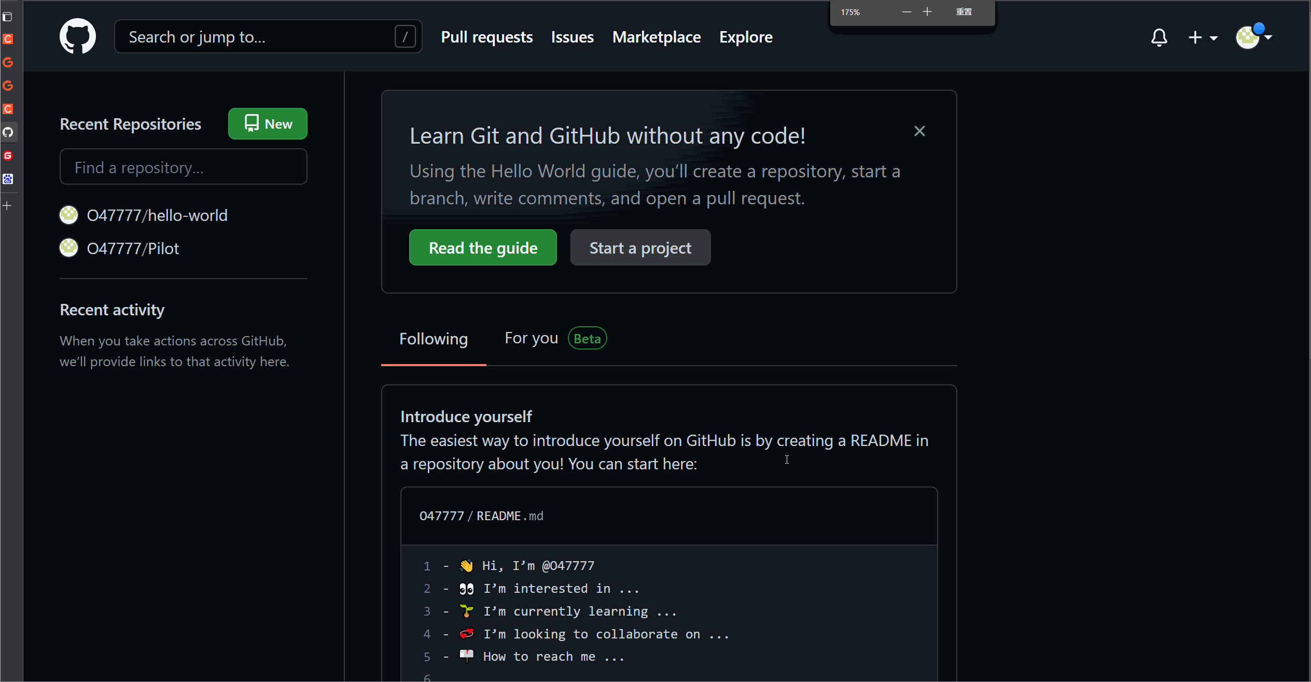Click the Introduce yourself heading

tap(466, 416)
